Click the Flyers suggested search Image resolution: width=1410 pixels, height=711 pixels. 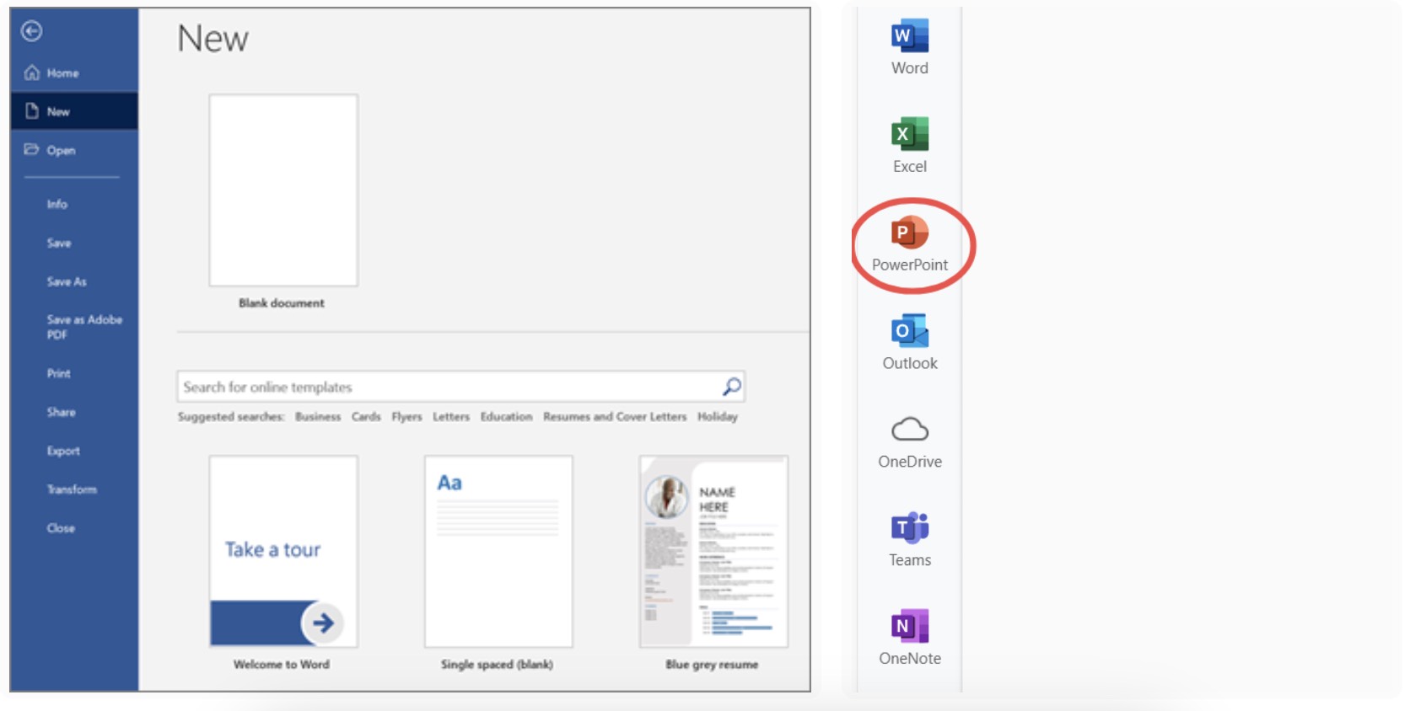(406, 416)
